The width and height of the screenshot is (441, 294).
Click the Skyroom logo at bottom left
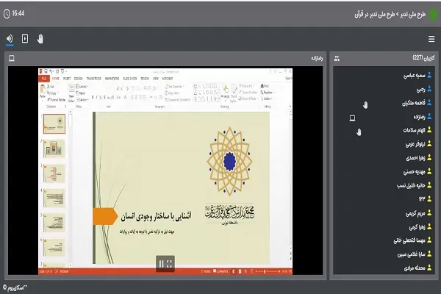point(15,288)
